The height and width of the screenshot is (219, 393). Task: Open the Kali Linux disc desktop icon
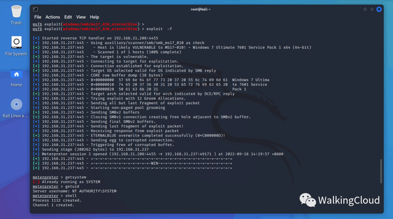point(15,108)
